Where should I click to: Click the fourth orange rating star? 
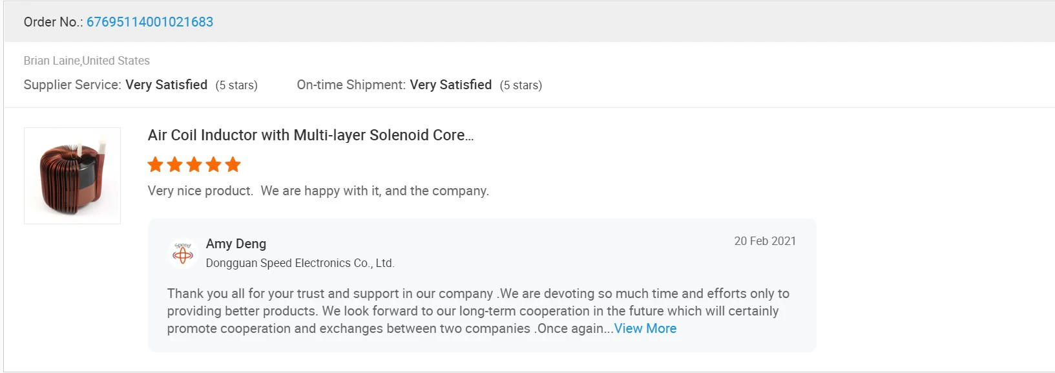click(x=214, y=165)
